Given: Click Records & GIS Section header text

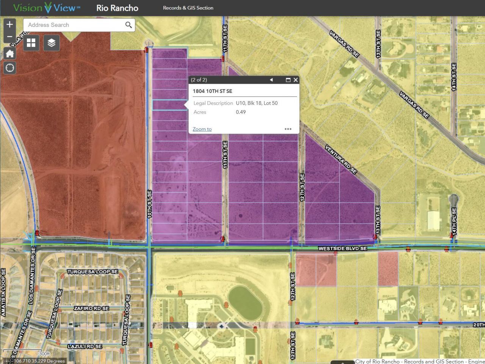Looking at the screenshot, I should tap(188, 8).
